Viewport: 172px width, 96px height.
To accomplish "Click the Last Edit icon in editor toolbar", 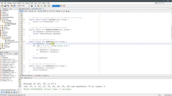I will point(30,11).
